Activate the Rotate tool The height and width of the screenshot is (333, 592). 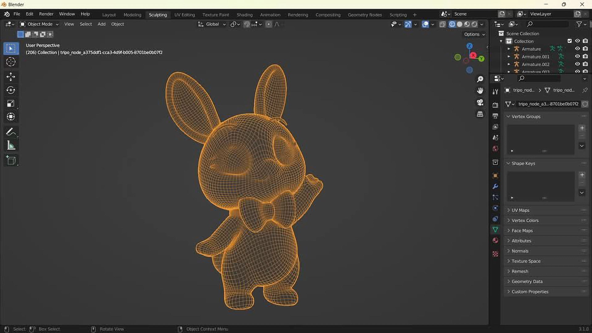point(11,90)
